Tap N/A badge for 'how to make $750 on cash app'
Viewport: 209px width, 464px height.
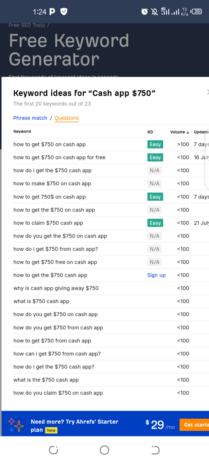tap(155, 183)
